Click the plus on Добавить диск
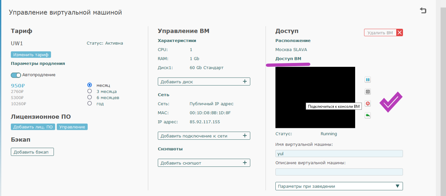Viewport: 446px width, 196px height. 245,81
